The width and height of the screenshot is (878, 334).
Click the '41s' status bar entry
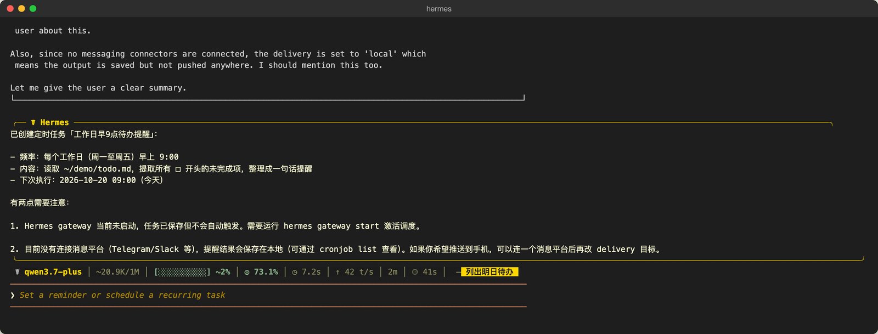tap(430, 272)
